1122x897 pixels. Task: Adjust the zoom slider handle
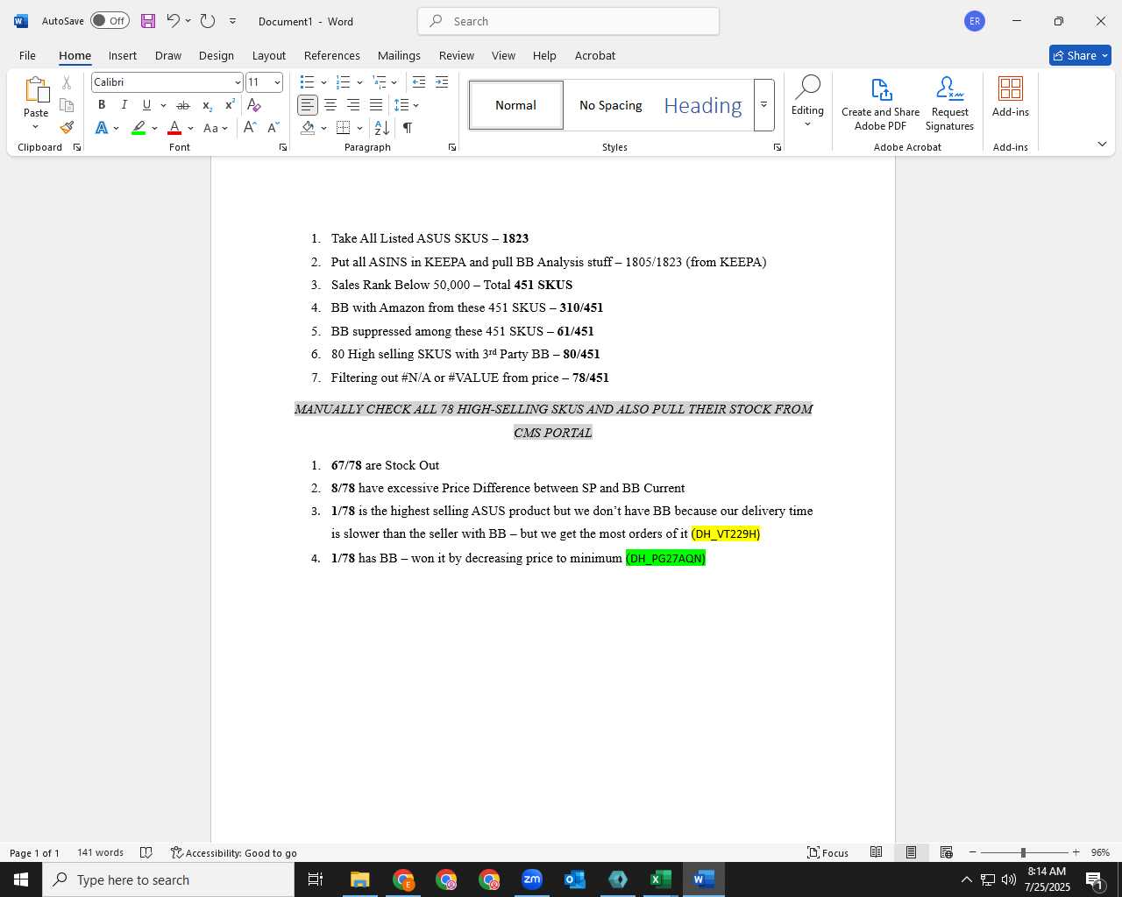click(x=1023, y=852)
